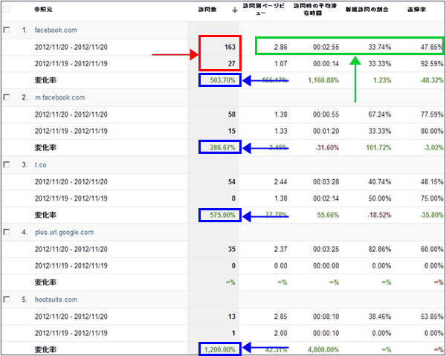Select new visits percentage 33.74%
The image size is (446, 356).
click(380, 47)
